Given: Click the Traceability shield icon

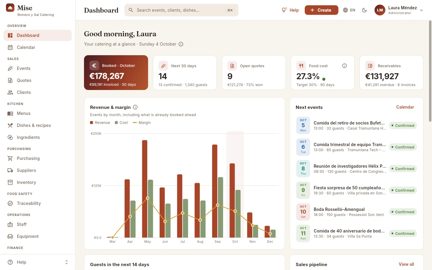Looking at the screenshot, I should pos(10,203).
